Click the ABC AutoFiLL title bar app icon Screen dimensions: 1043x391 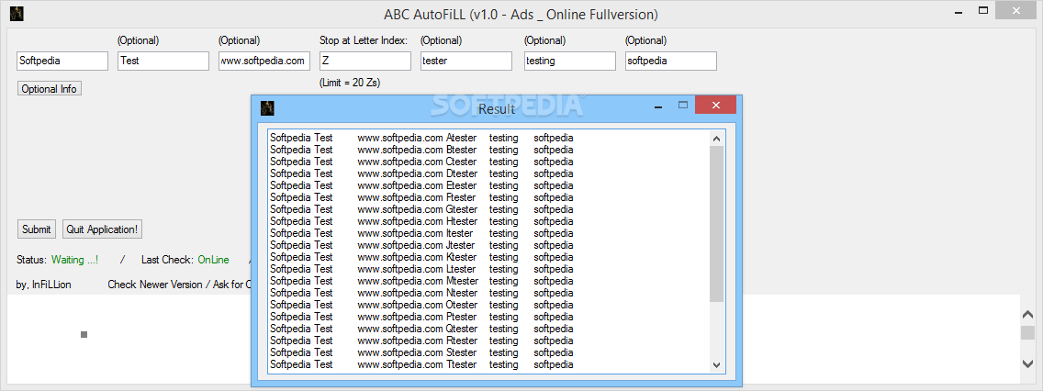click(x=15, y=13)
